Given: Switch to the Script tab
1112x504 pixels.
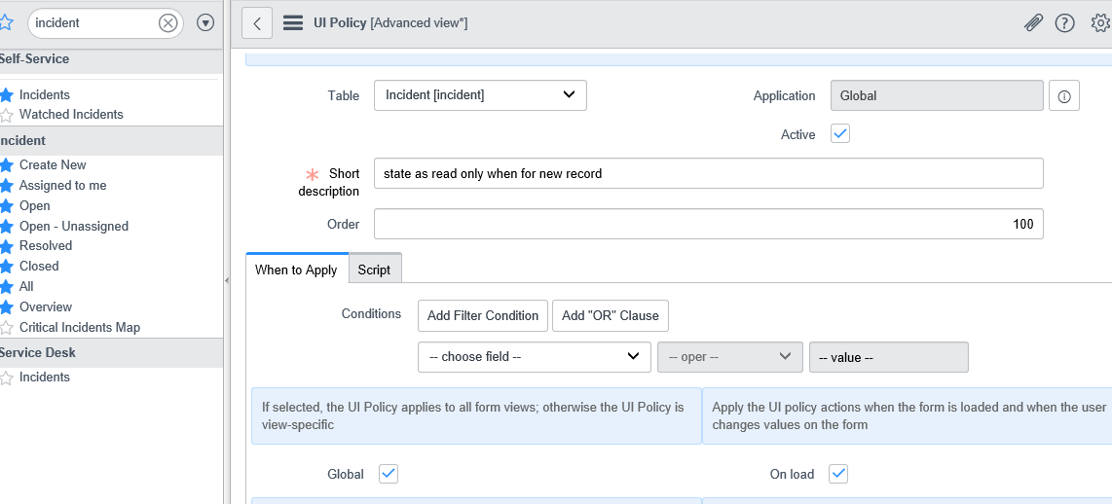Looking at the screenshot, I should (375, 270).
